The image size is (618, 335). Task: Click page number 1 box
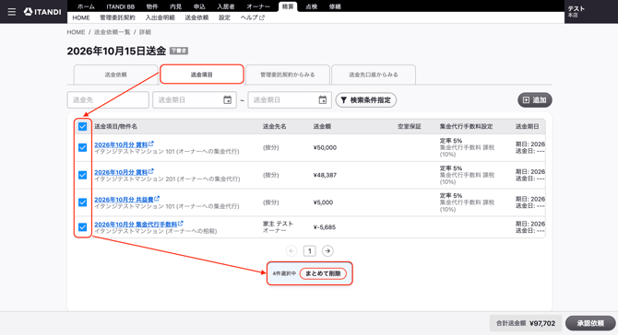[x=309, y=251]
